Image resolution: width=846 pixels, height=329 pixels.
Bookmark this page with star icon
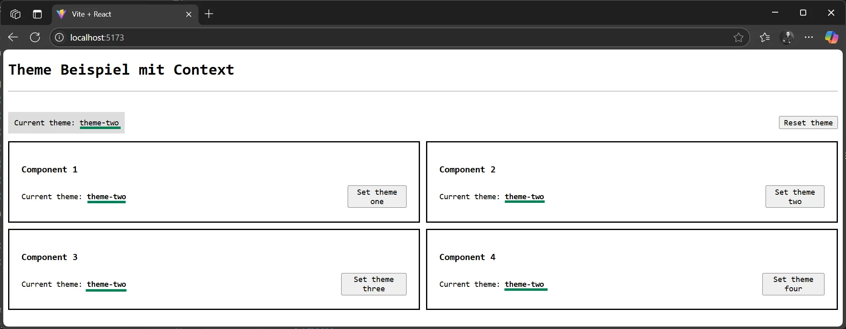coord(738,37)
